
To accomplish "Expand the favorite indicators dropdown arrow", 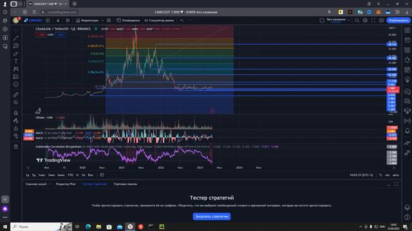I will click(x=102, y=20).
